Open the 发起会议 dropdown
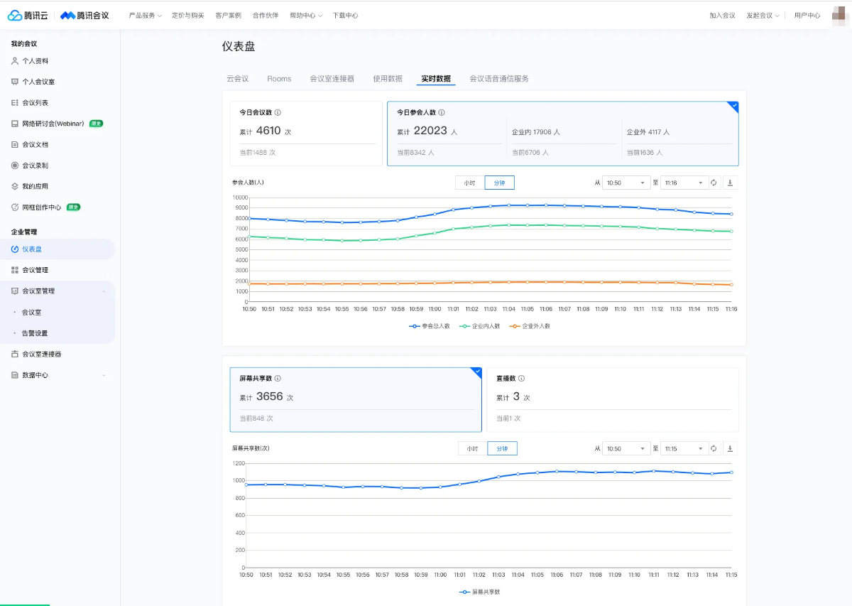852x606 pixels. (x=763, y=15)
